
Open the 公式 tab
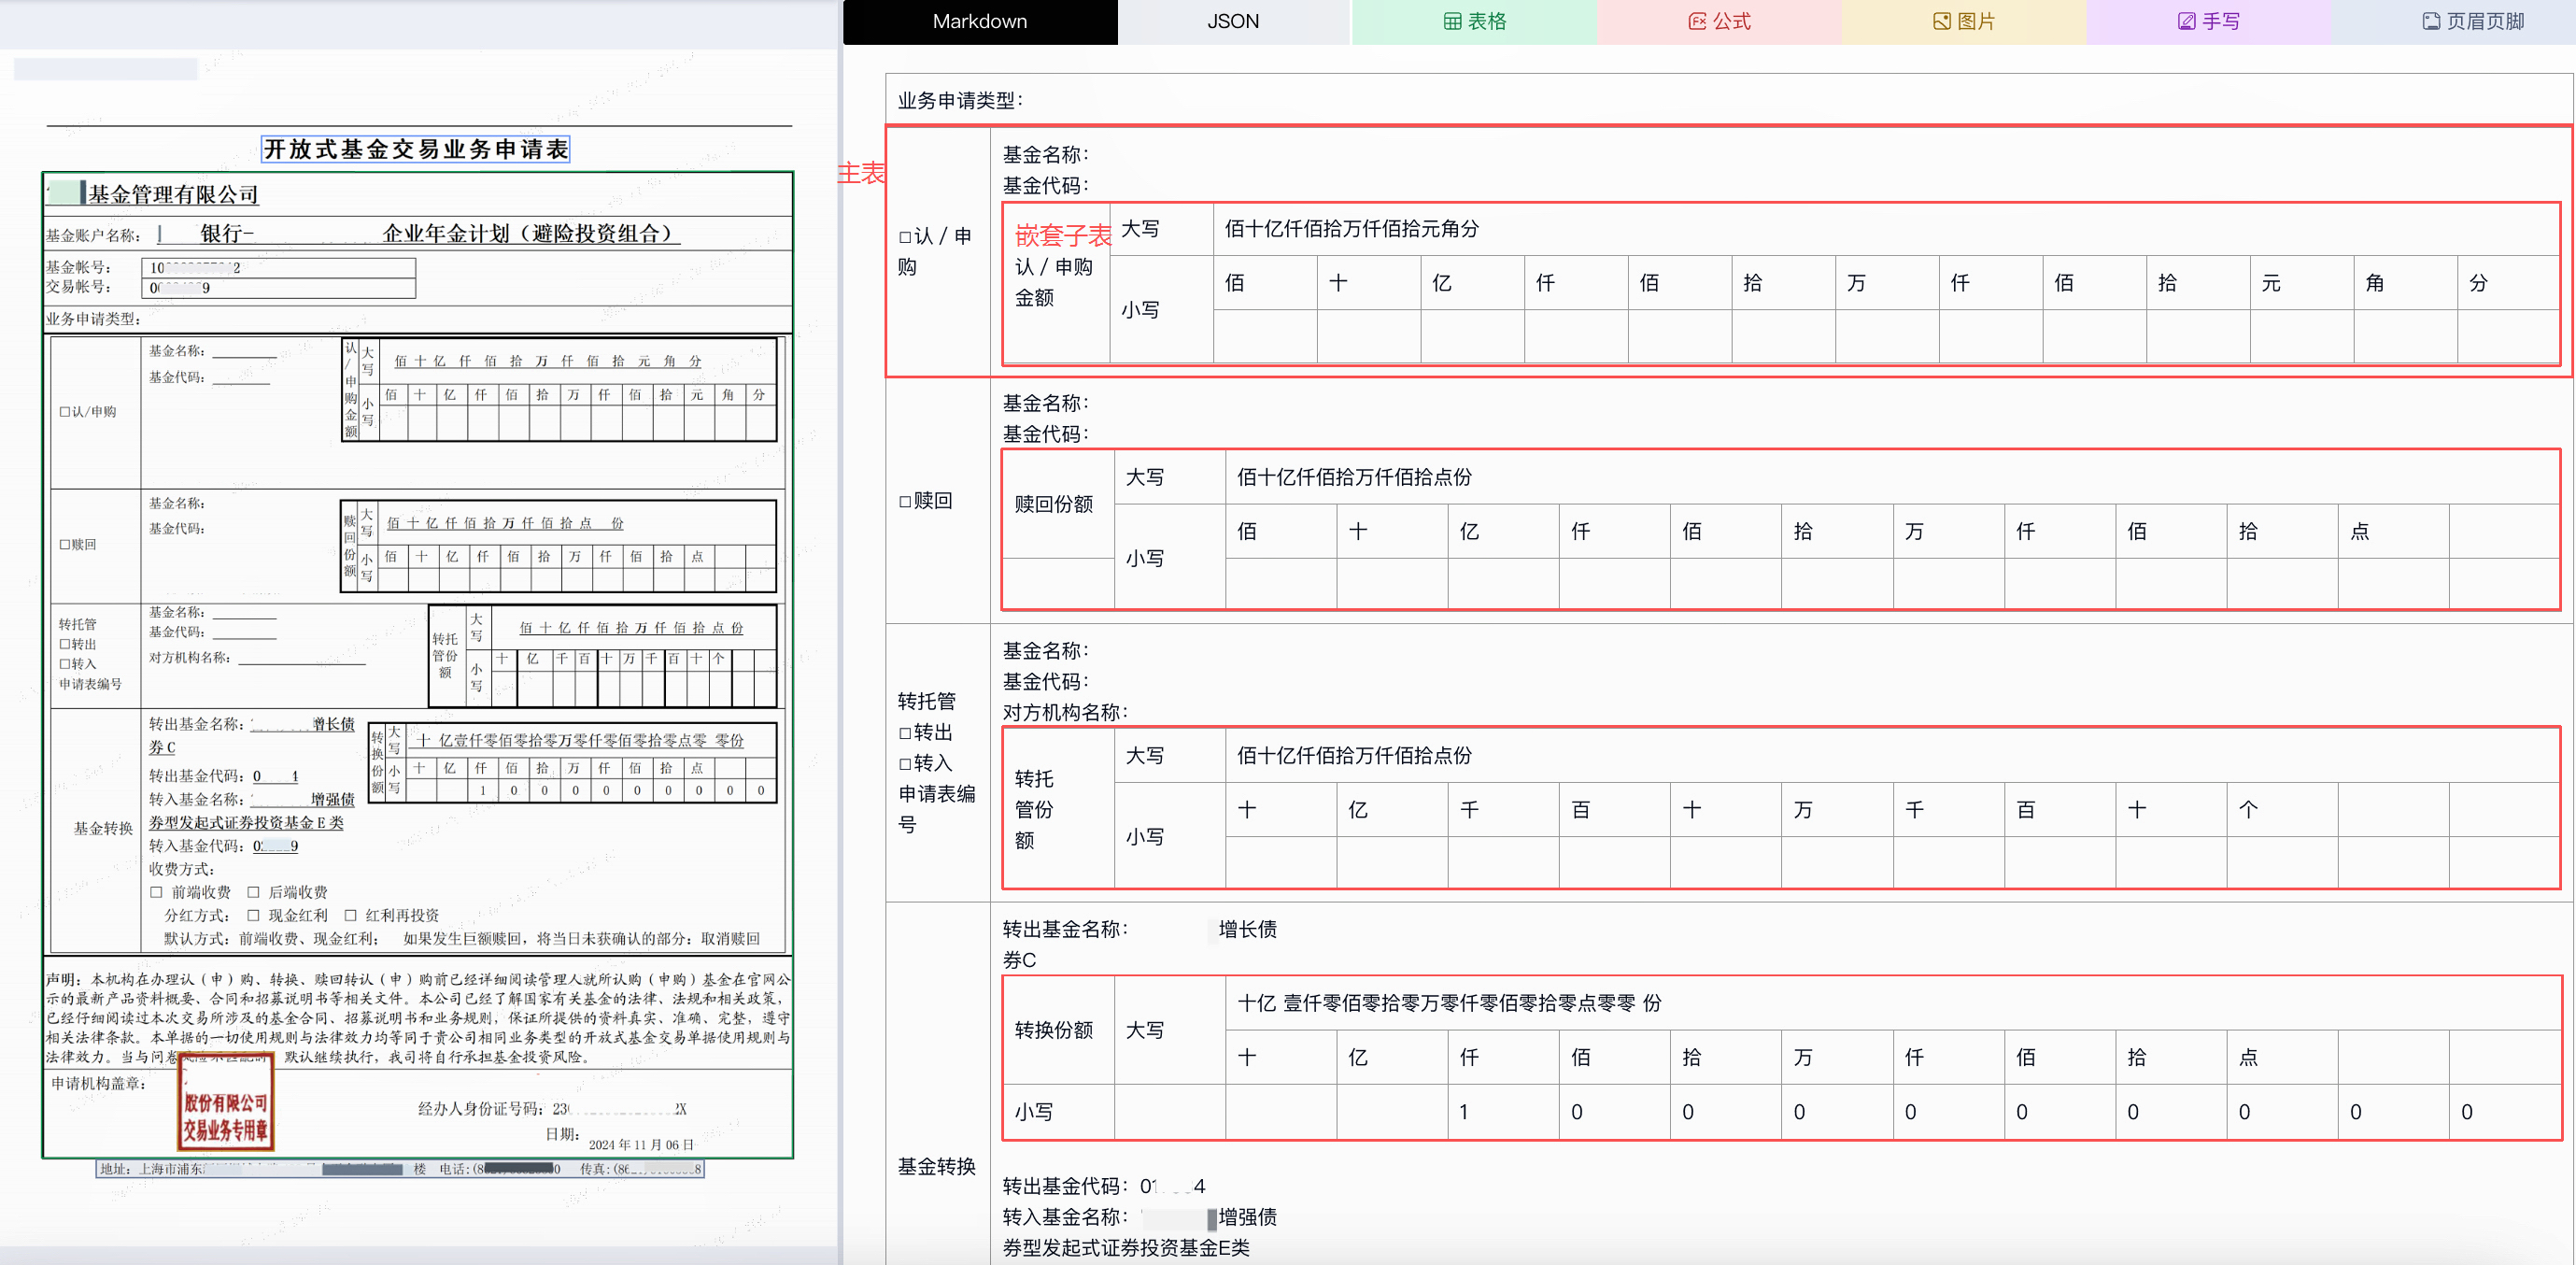1719,21
